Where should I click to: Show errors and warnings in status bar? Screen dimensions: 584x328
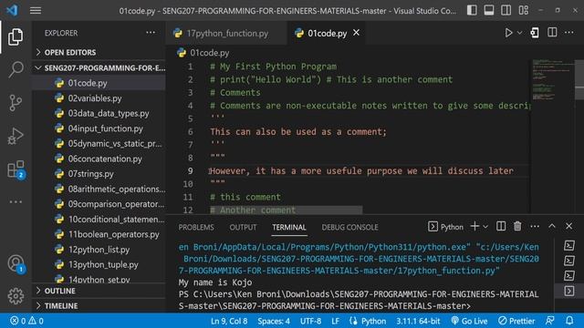[26, 321]
